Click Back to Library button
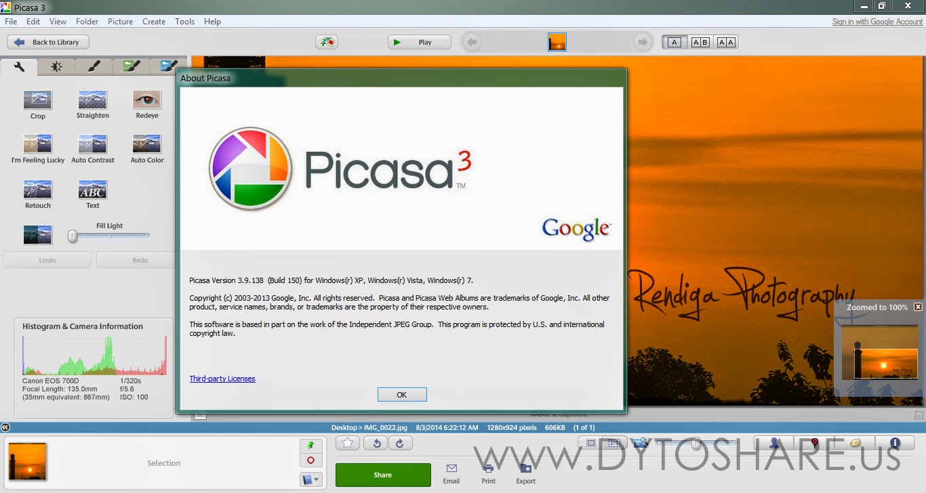 pyautogui.click(x=48, y=42)
